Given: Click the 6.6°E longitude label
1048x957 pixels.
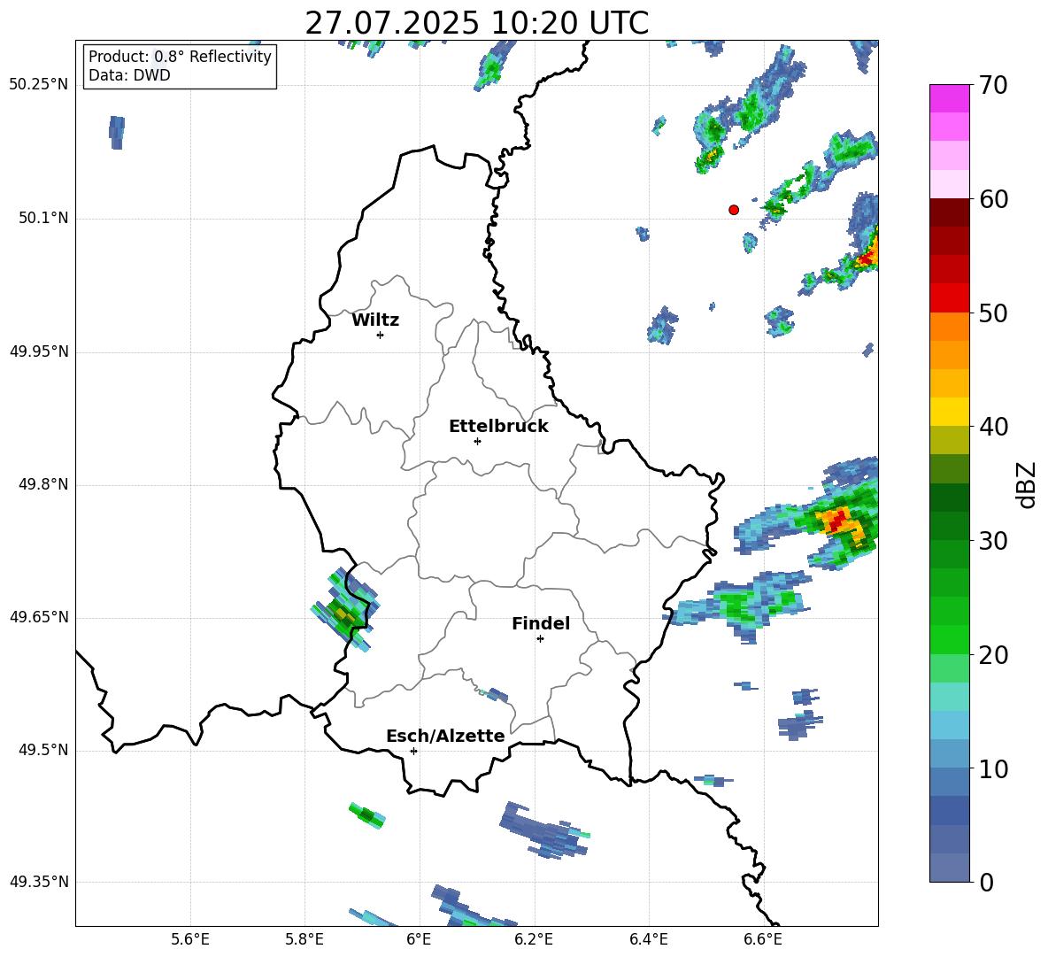Looking at the screenshot, I should tap(763, 939).
